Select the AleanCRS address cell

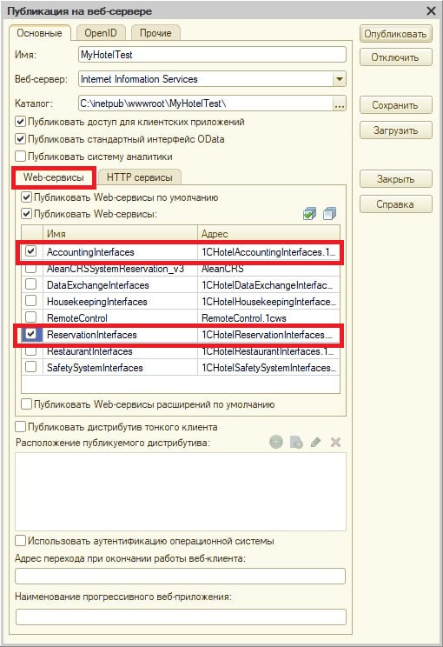point(268,269)
